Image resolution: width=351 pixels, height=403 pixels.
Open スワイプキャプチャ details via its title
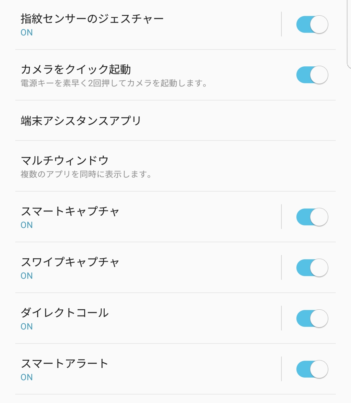[70, 262]
